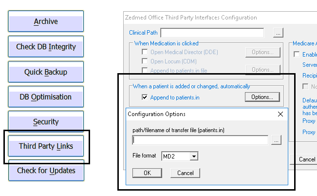317x196 pixels.
Task: Cancel the Configuration Options dialog
Action: [185, 173]
